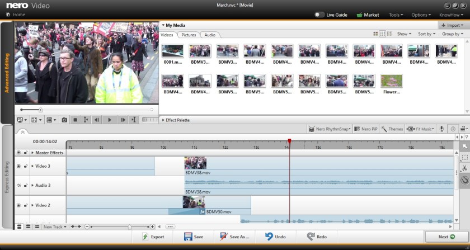Click the Export button
Screen dimensions: 470x250
pos(153,237)
